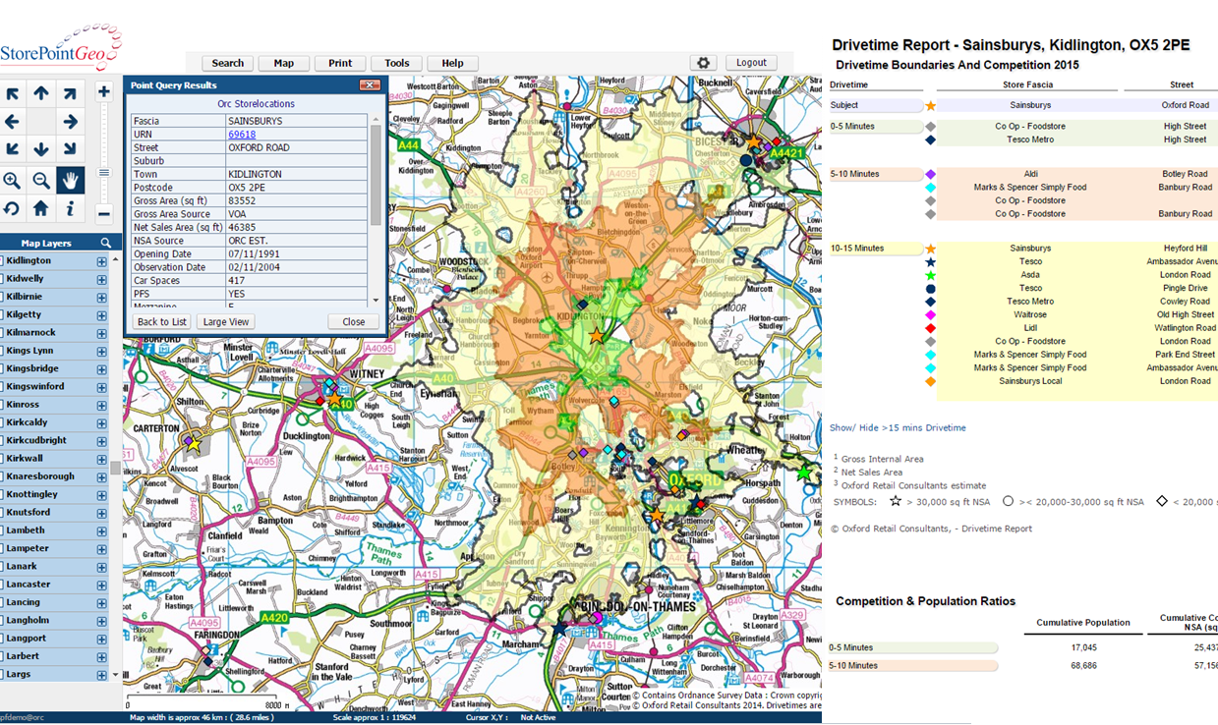
Task: Select the info identify tool
Action: [70, 208]
